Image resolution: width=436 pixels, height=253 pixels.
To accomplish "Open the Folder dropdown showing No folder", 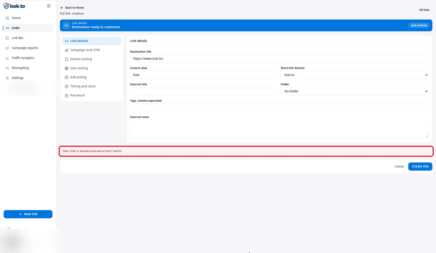I will point(354,91).
